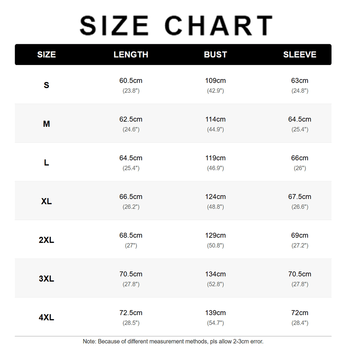The height and width of the screenshot is (352, 352).
Task: Select the 4XL size row label
Action: click(x=46, y=318)
